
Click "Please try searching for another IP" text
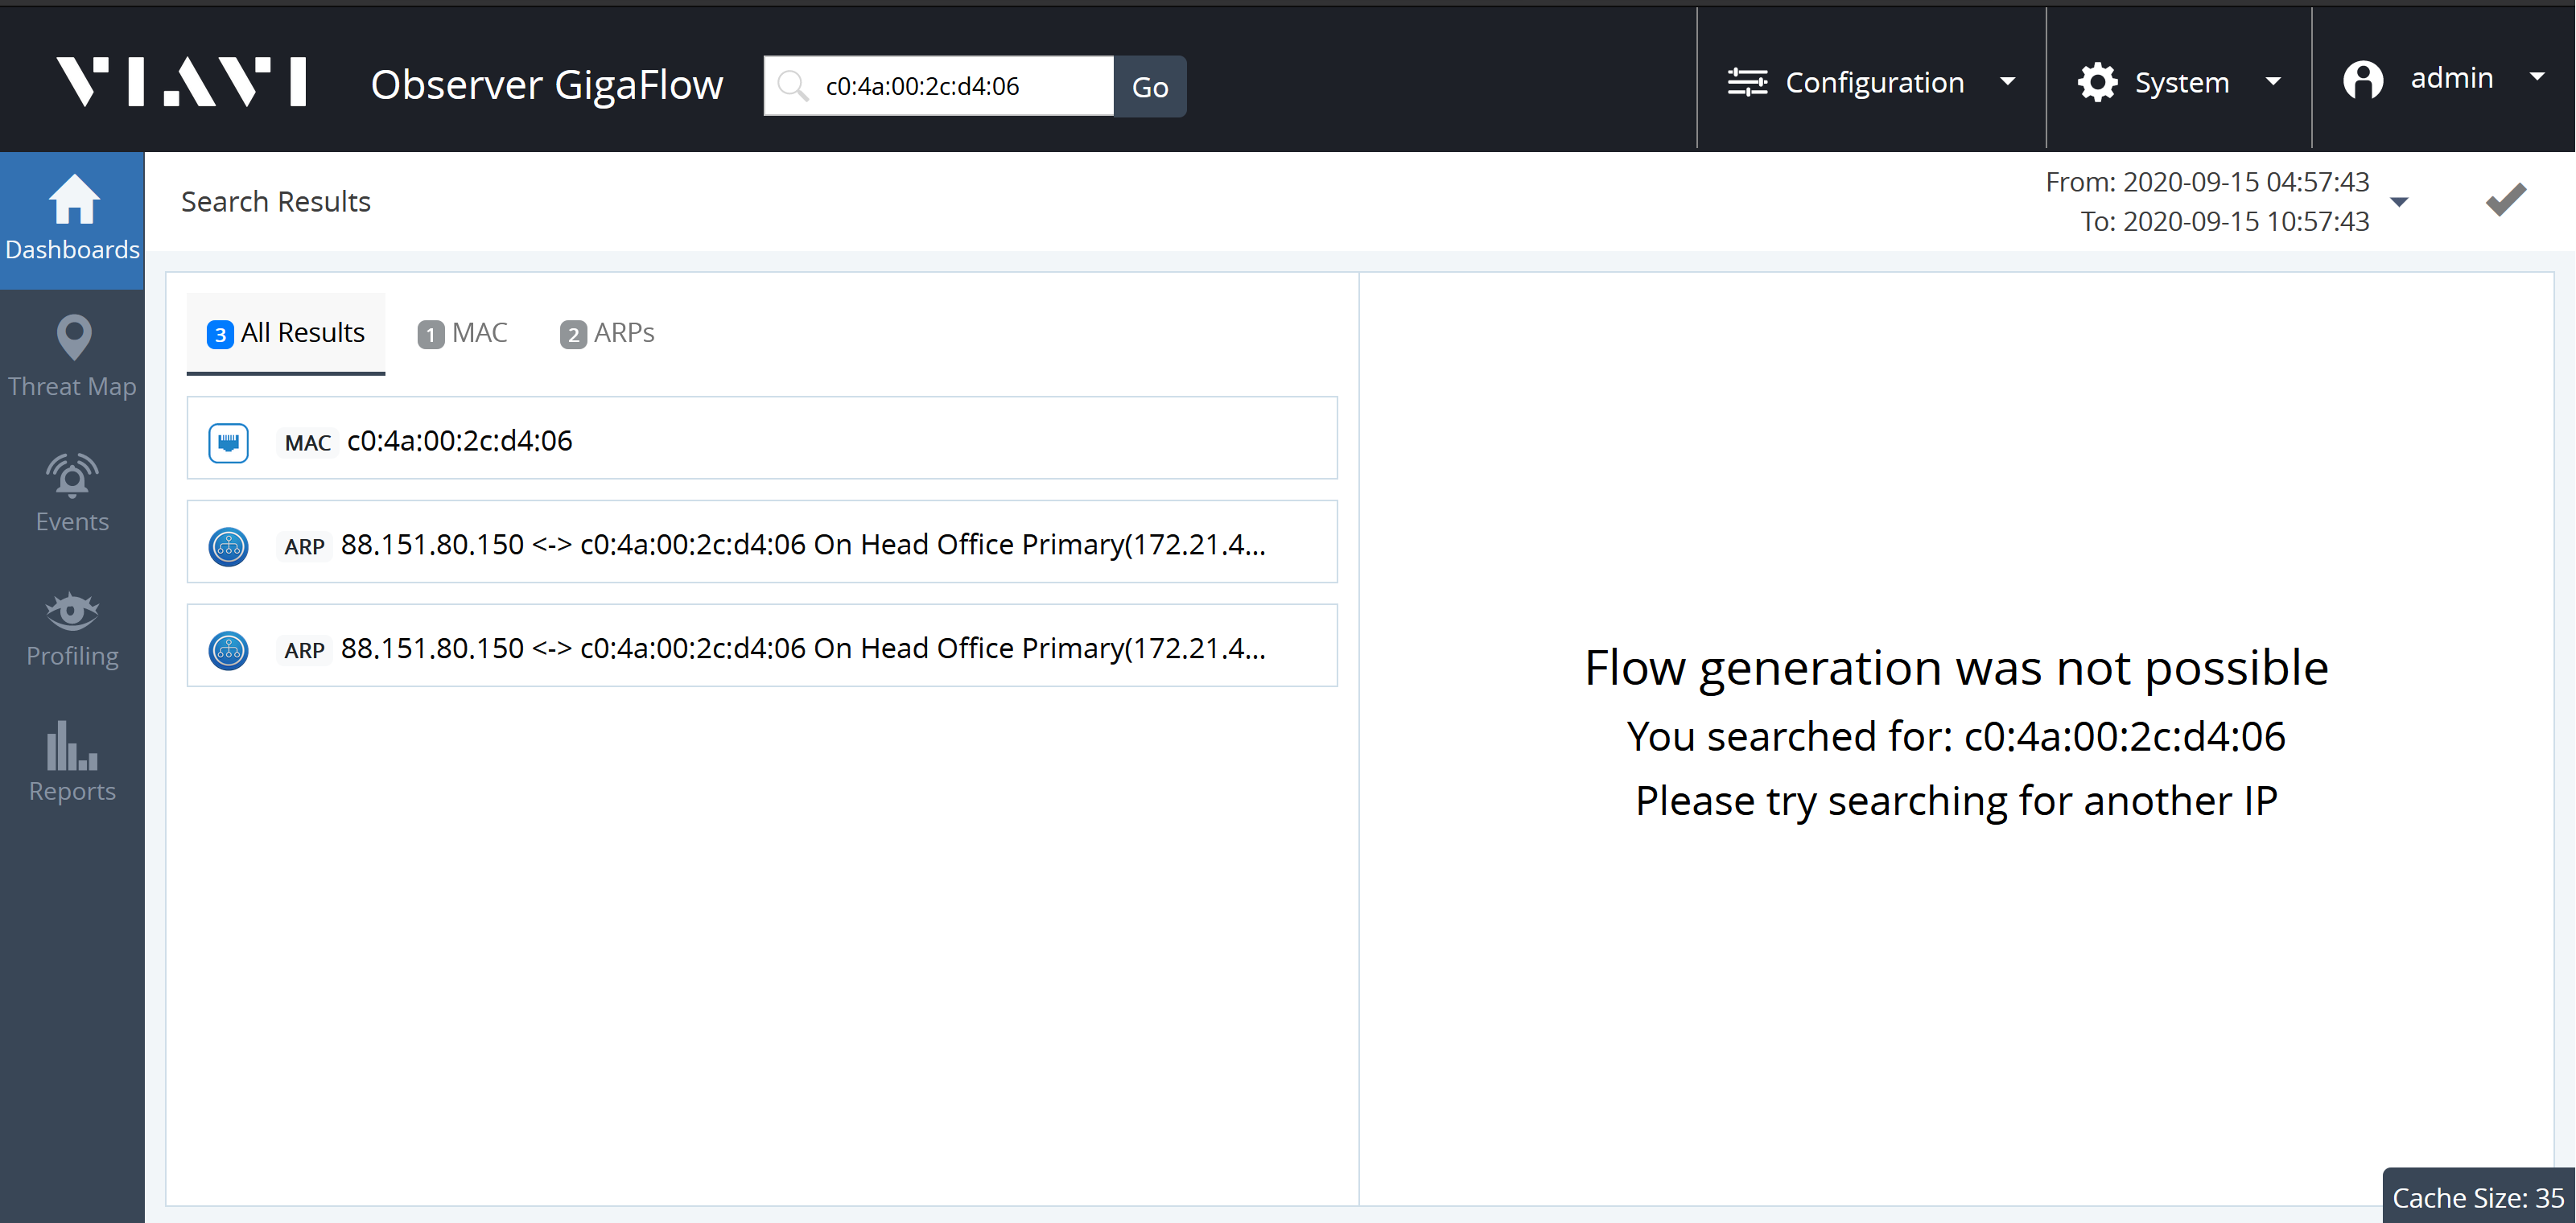pos(1956,801)
